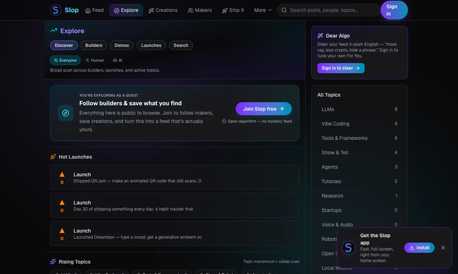Image resolution: width=458 pixels, height=274 pixels.
Task: Open the Vibe Coding topic
Action: [x=360, y=124]
